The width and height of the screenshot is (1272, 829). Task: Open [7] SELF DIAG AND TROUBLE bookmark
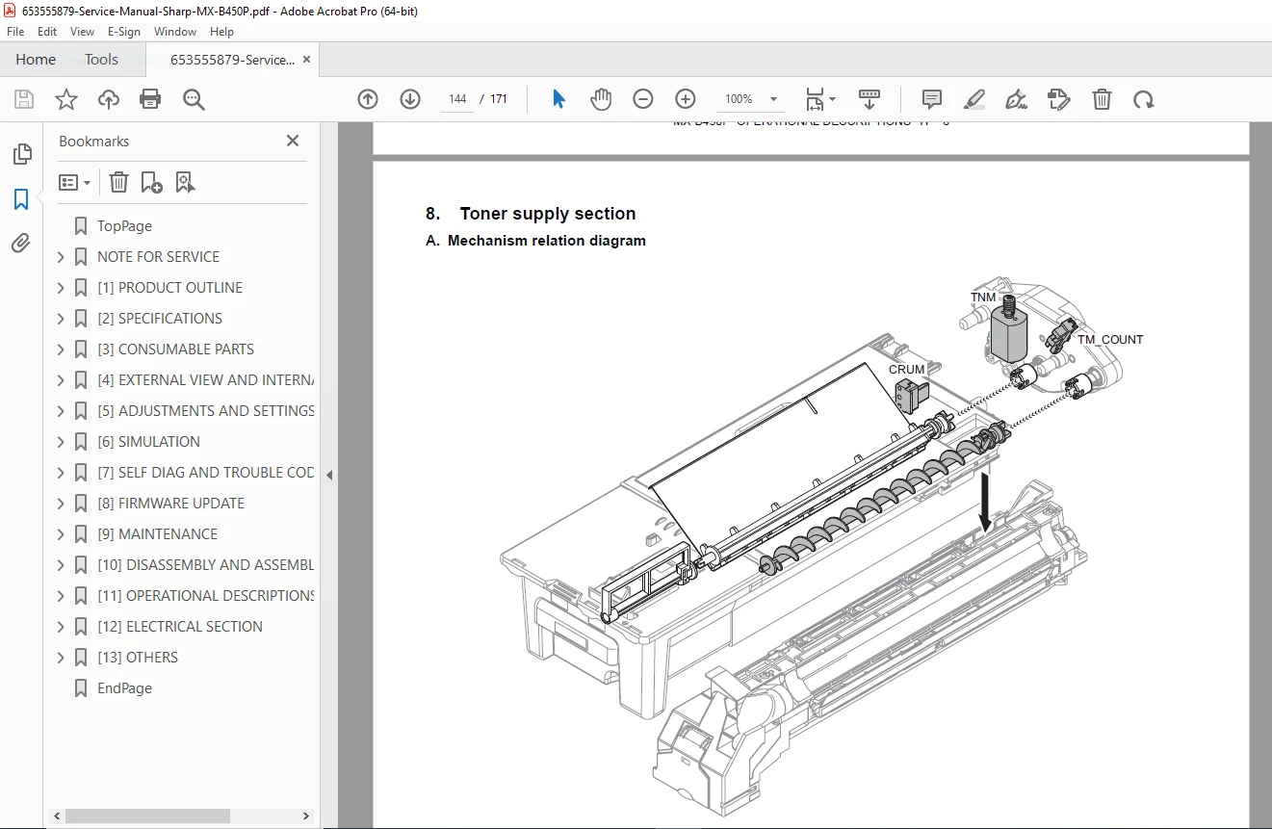pyautogui.click(x=205, y=473)
